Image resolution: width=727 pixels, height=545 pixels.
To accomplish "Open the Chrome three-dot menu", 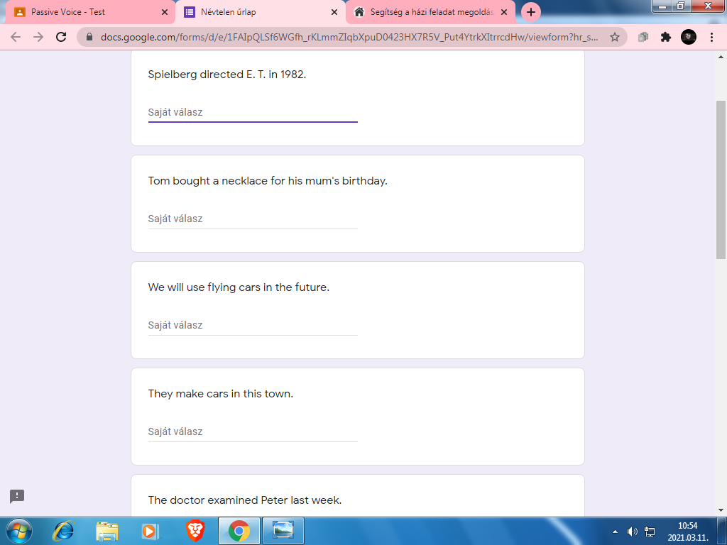I will click(x=711, y=37).
